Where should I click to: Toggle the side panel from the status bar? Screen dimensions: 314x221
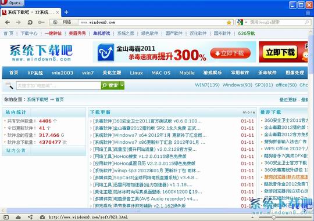click(x=6, y=217)
